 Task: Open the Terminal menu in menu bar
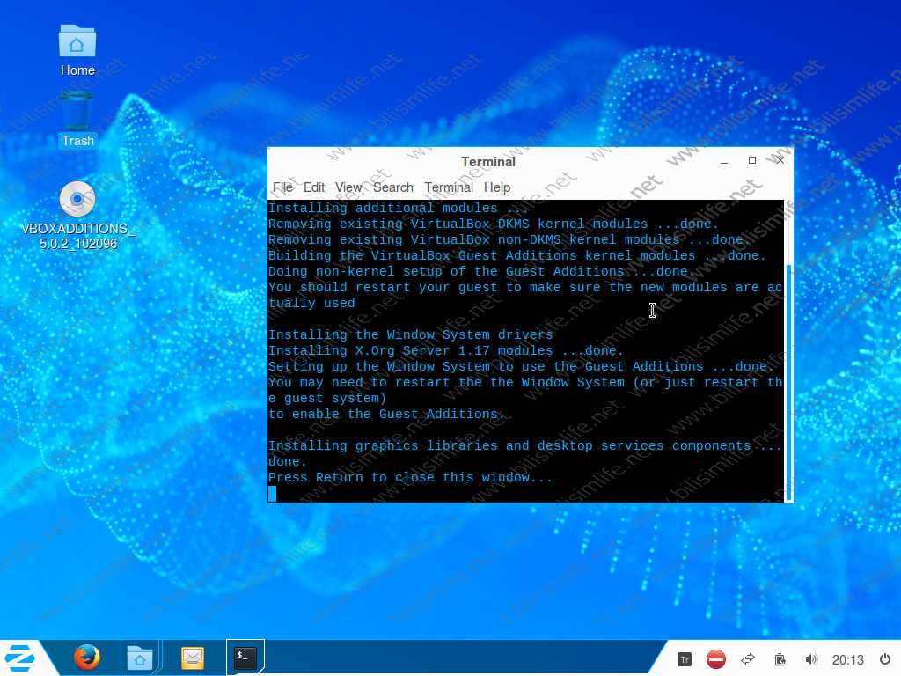[x=449, y=187]
